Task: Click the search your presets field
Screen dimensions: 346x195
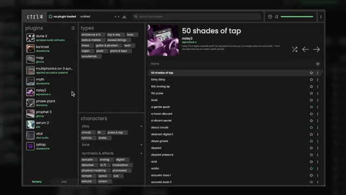Action: [197, 17]
